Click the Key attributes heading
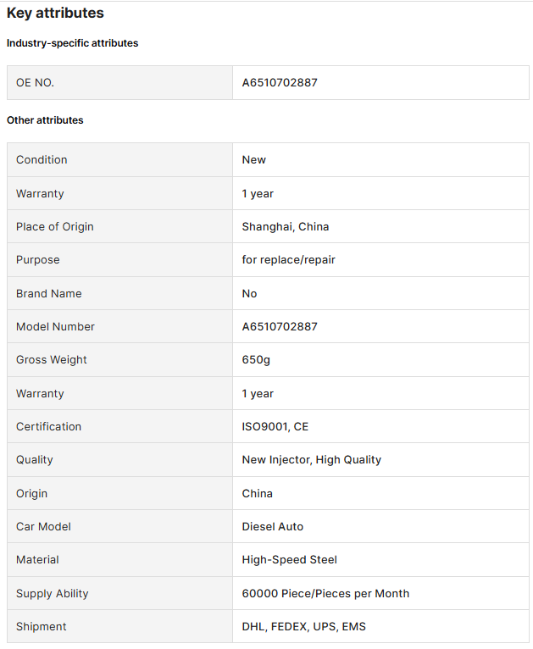 (55, 13)
